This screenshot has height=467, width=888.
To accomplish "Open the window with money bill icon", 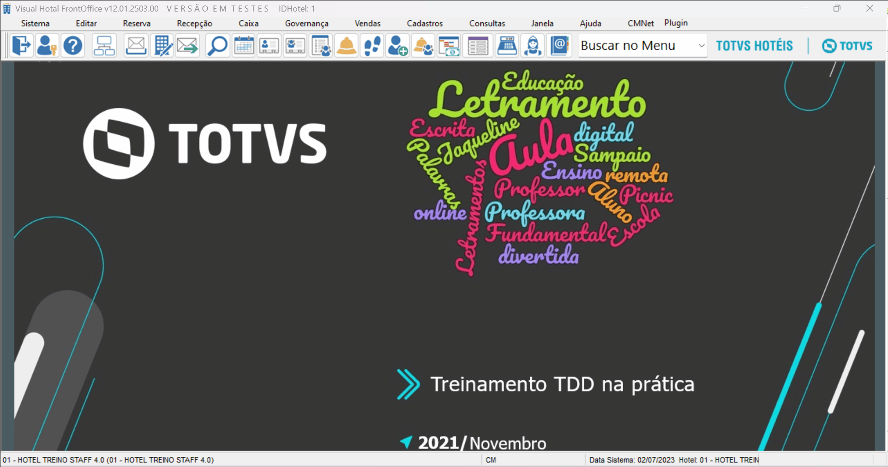I will (449, 46).
